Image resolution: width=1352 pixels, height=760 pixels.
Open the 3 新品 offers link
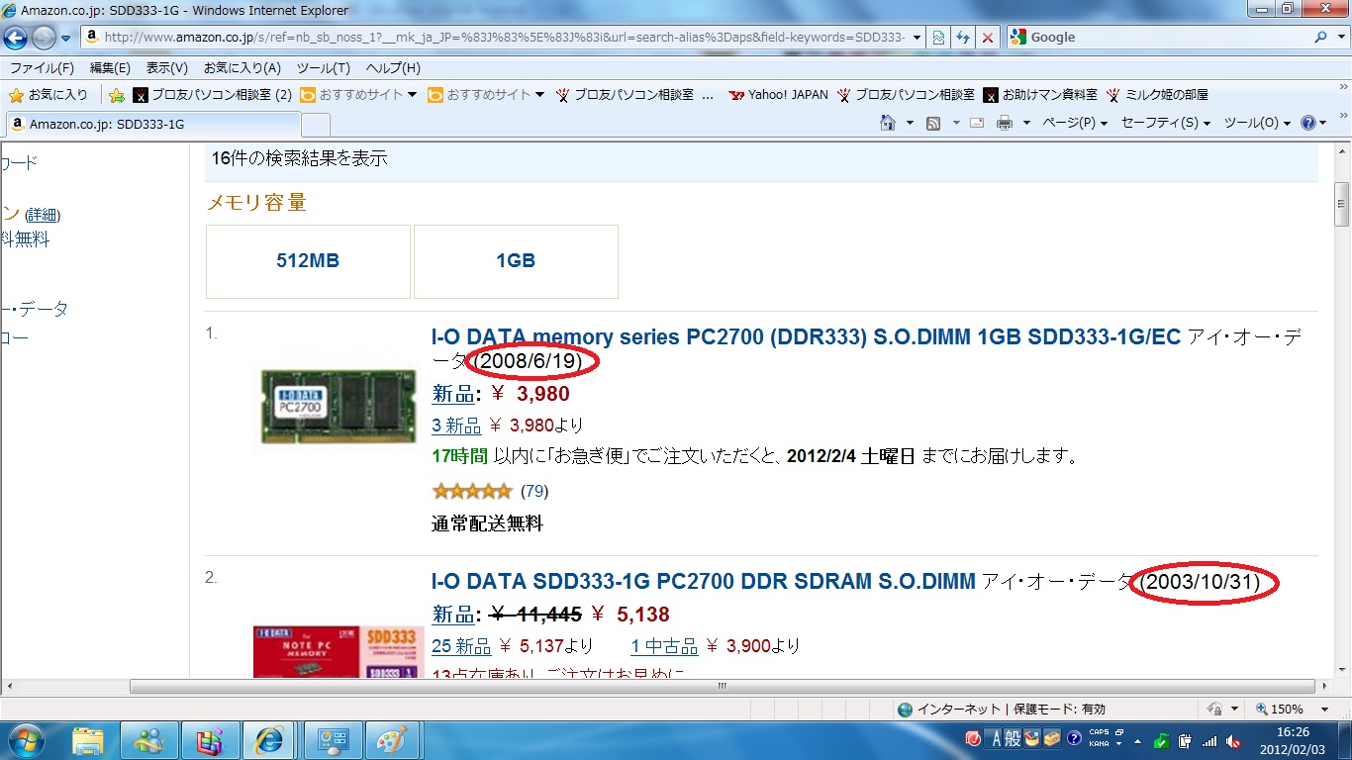456,426
